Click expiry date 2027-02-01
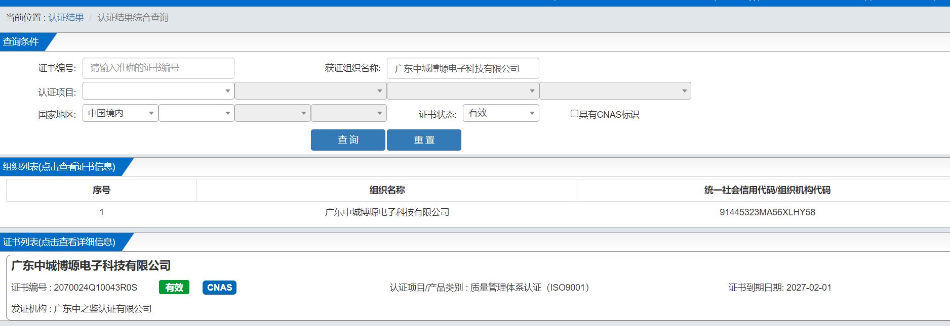The height and width of the screenshot is (326, 950). [x=809, y=288]
